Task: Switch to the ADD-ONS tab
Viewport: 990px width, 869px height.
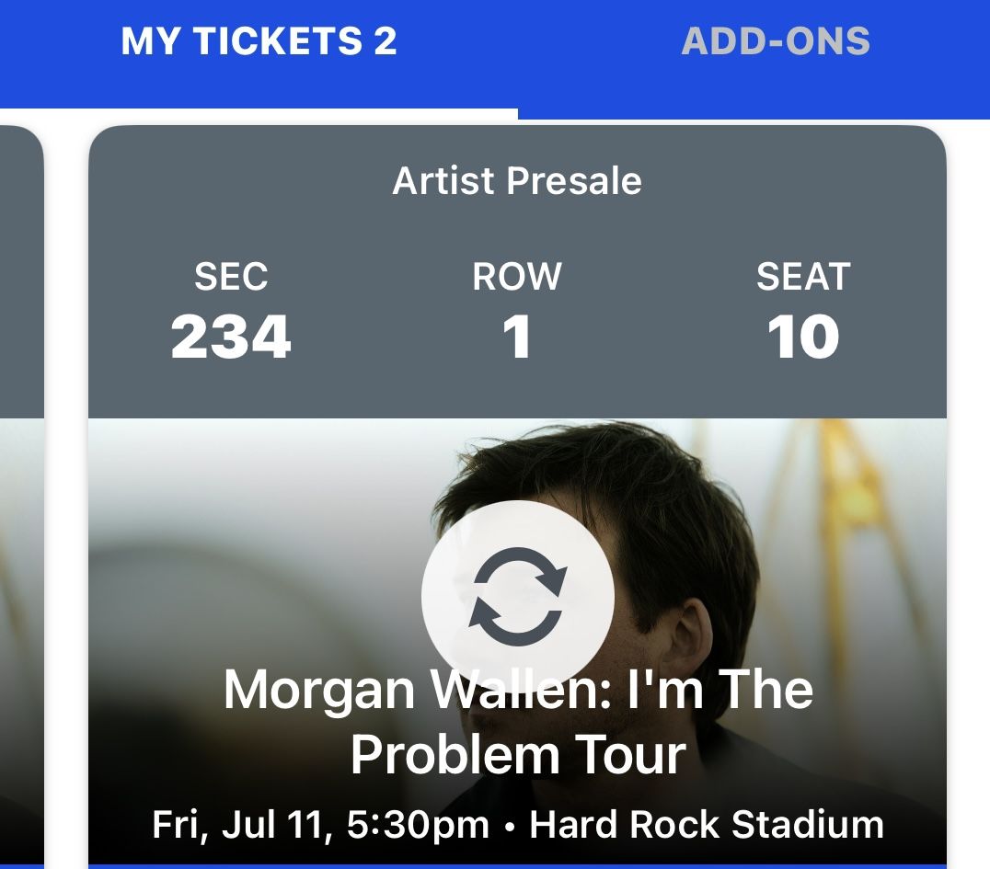Action: [x=775, y=41]
